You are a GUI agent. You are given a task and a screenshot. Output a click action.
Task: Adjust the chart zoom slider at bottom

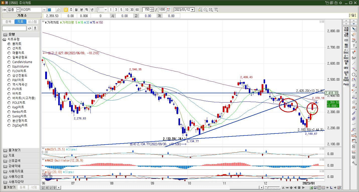[x=268, y=187]
